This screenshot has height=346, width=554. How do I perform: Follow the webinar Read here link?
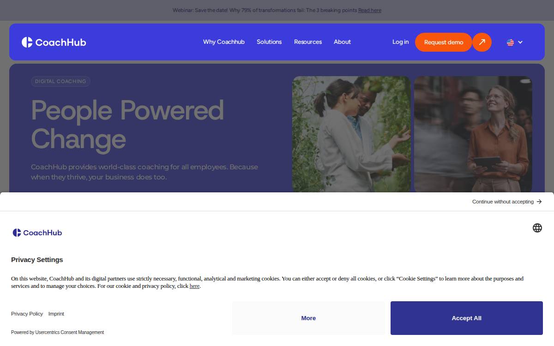[x=370, y=10]
